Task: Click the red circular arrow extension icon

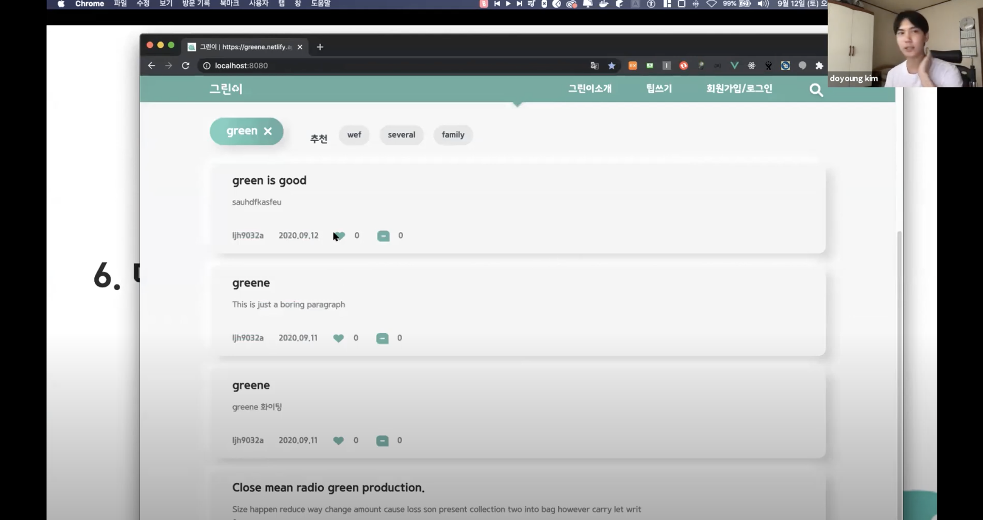Action: [x=683, y=65]
